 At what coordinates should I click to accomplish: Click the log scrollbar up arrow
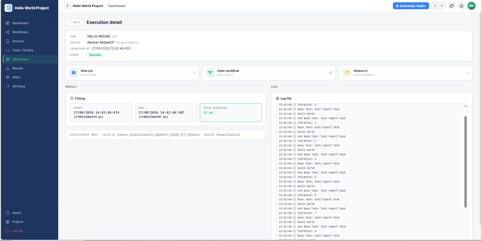(465, 106)
